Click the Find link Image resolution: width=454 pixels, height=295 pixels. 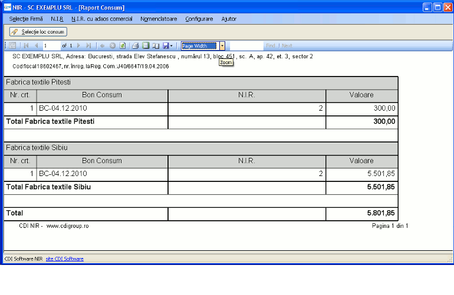pyautogui.click(x=271, y=46)
